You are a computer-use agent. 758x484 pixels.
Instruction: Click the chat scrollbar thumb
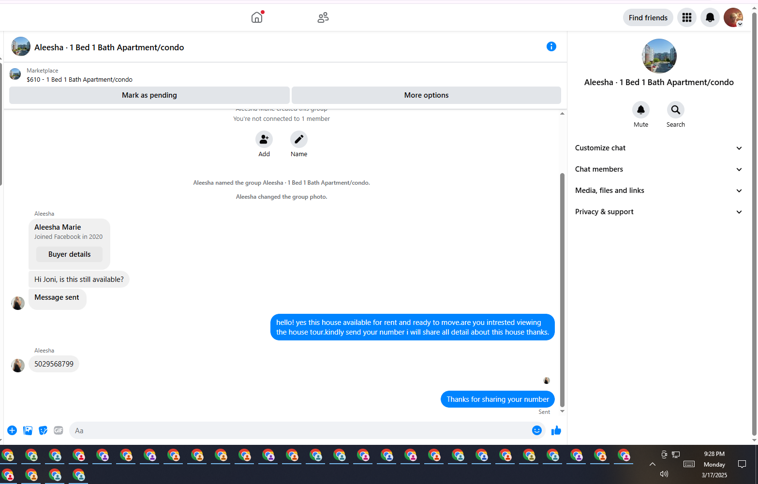click(562, 290)
